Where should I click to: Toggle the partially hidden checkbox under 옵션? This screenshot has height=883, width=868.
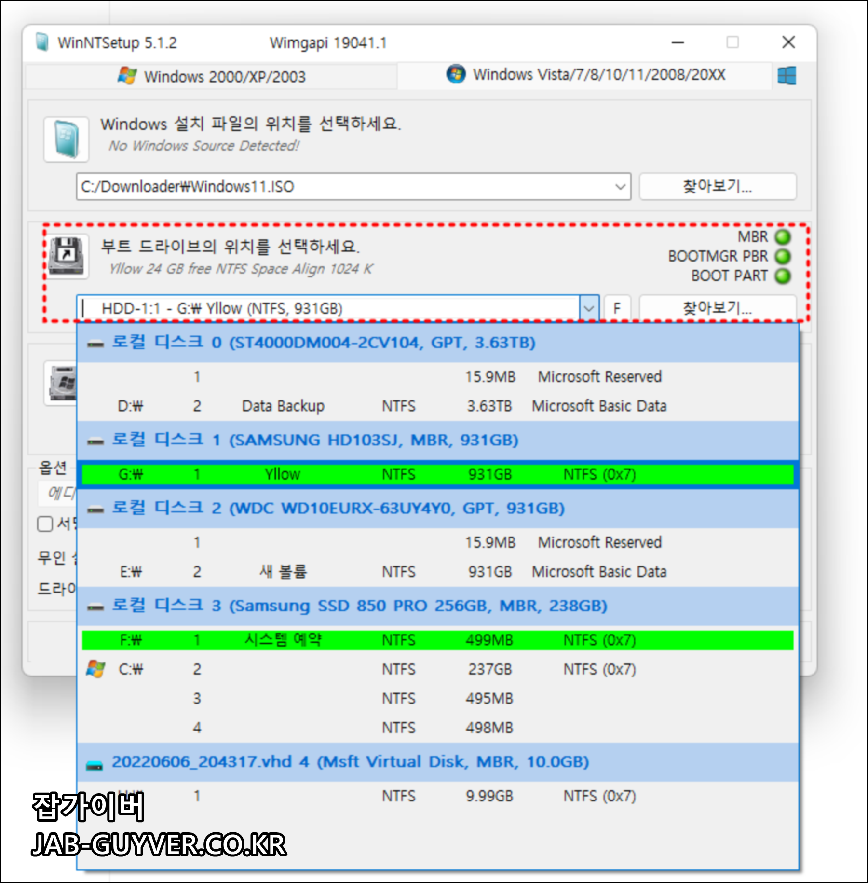click(45, 524)
